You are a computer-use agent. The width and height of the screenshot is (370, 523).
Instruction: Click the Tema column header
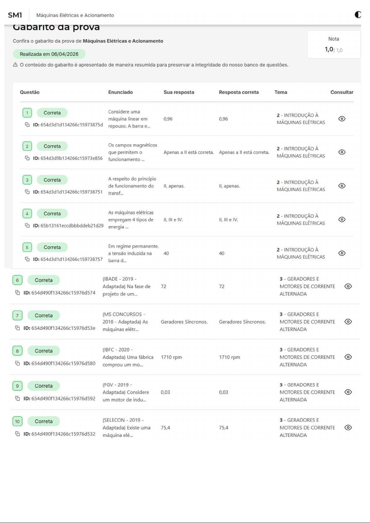281,92
